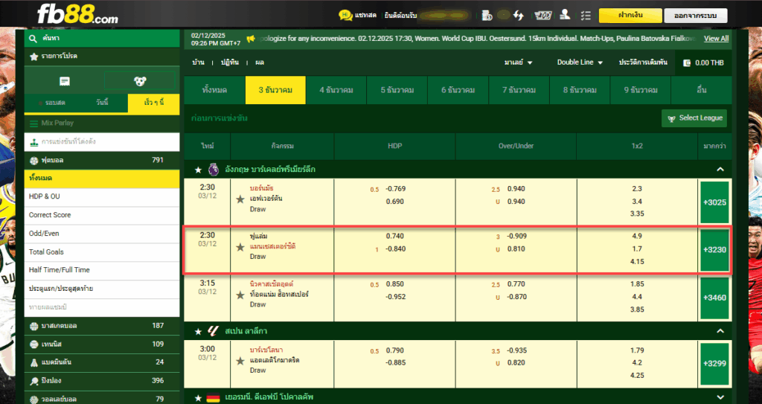
Task: Expand the DFB Pokal section chevron
Action: click(720, 397)
